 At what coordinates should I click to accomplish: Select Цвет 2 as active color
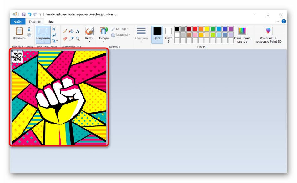(x=168, y=34)
